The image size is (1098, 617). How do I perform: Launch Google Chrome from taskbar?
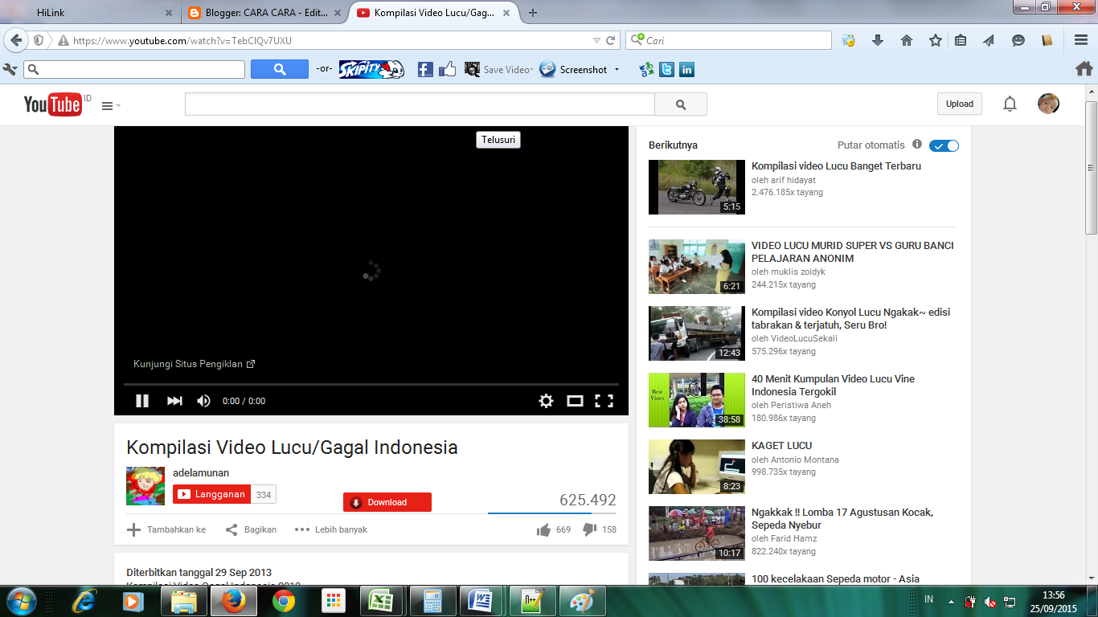tap(283, 601)
